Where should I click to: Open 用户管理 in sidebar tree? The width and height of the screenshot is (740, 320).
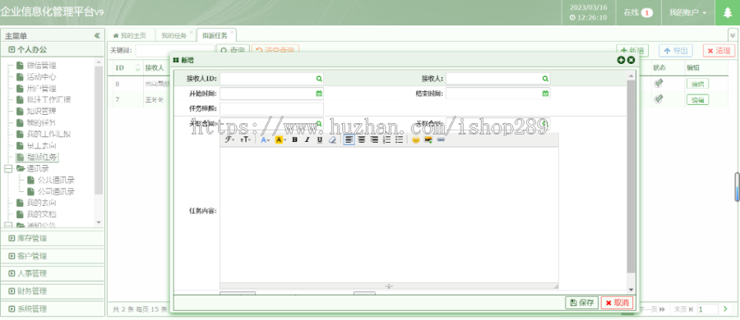[42, 88]
